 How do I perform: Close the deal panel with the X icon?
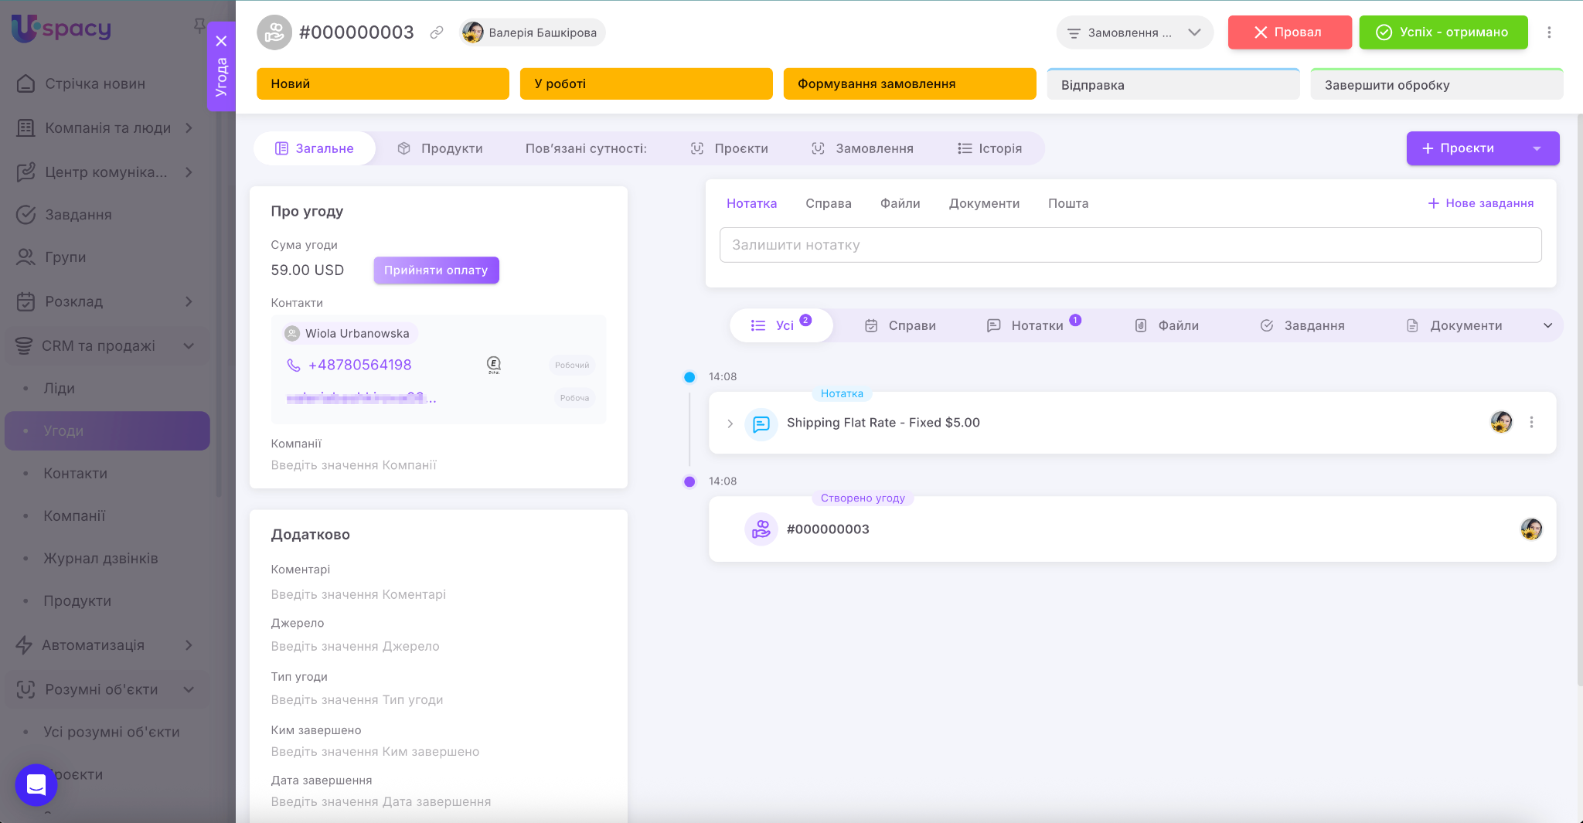coord(221,41)
